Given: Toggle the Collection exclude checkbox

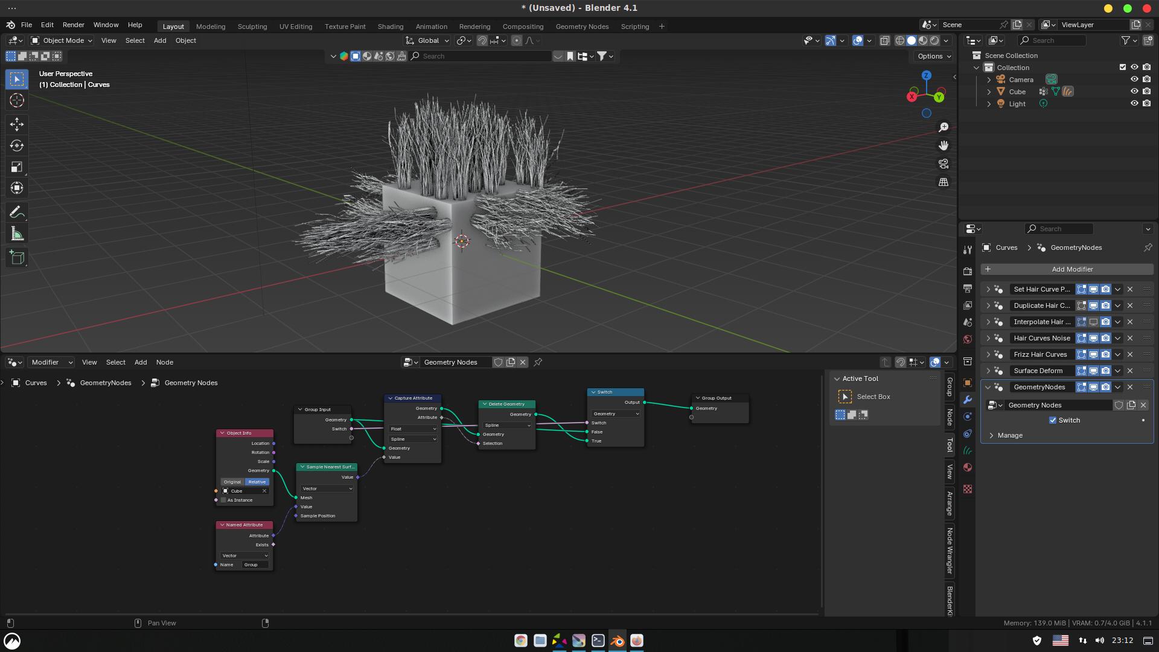Looking at the screenshot, I should (1123, 68).
